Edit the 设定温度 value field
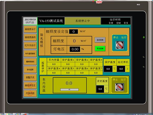 (x=100, y=89)
